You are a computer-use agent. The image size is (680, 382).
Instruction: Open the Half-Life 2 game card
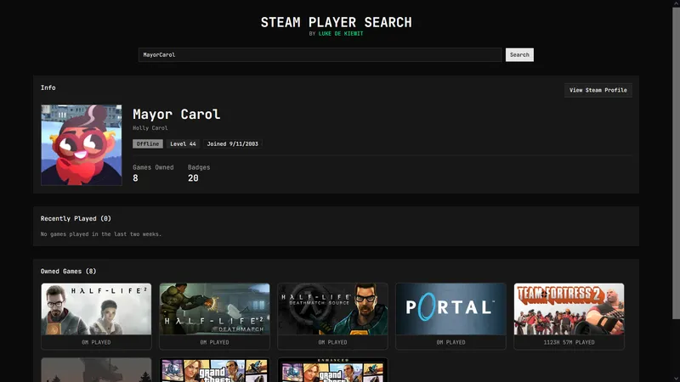[96, 316]
